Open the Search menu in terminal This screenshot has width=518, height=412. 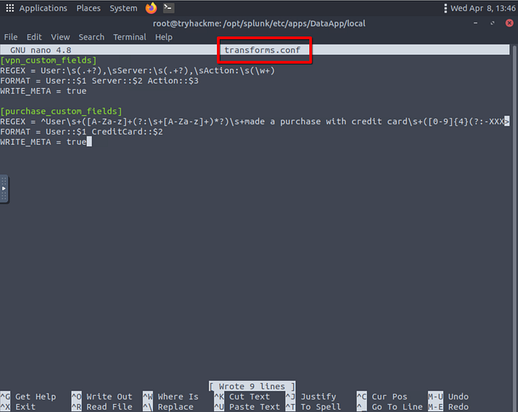click(91, 37)
